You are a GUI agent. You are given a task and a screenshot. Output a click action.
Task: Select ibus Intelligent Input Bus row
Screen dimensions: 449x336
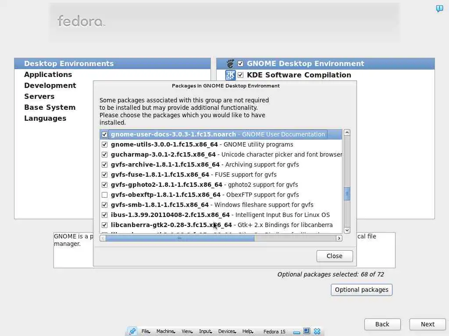[220, 215]
